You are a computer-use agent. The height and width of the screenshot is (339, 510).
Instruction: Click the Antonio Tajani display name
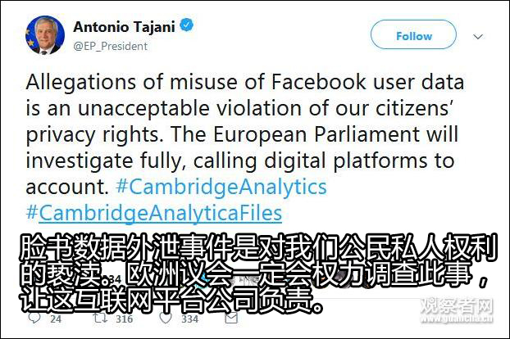(125, 27)
